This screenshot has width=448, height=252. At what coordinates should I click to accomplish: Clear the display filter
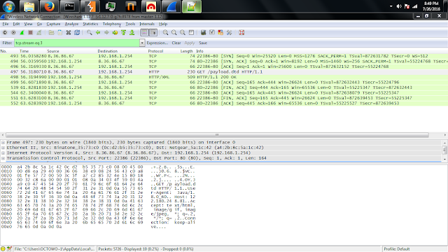(176, 43)
